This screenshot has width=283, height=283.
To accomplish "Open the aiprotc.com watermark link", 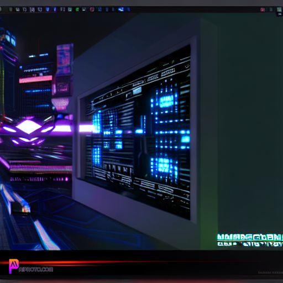I will point(36,270).
